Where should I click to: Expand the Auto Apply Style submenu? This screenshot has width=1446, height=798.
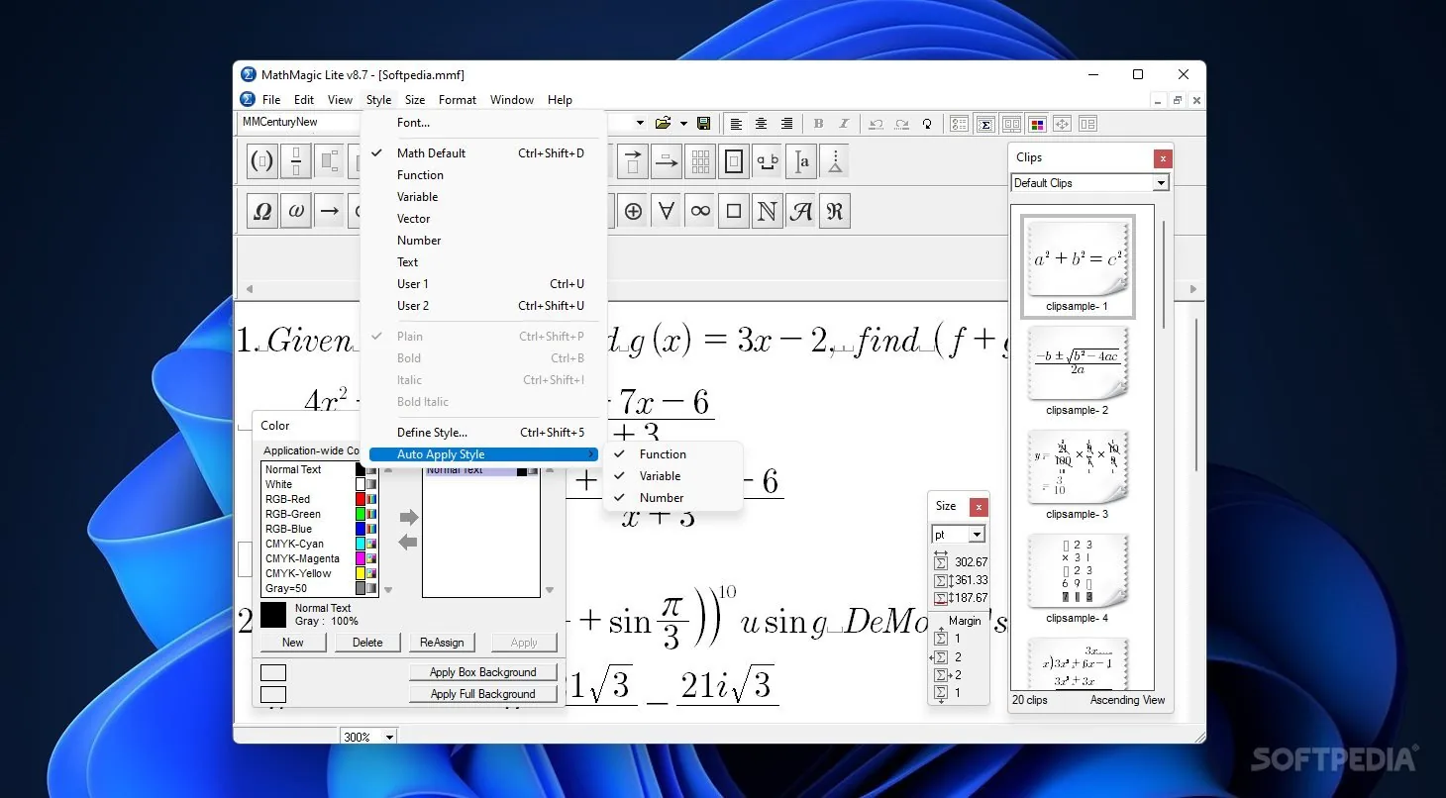pos(483,454)
